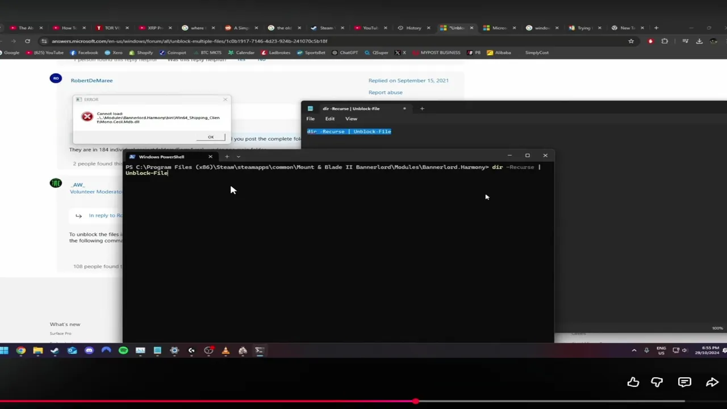
Task: Dislike the video with thumbs down
Action: point(657,383)
